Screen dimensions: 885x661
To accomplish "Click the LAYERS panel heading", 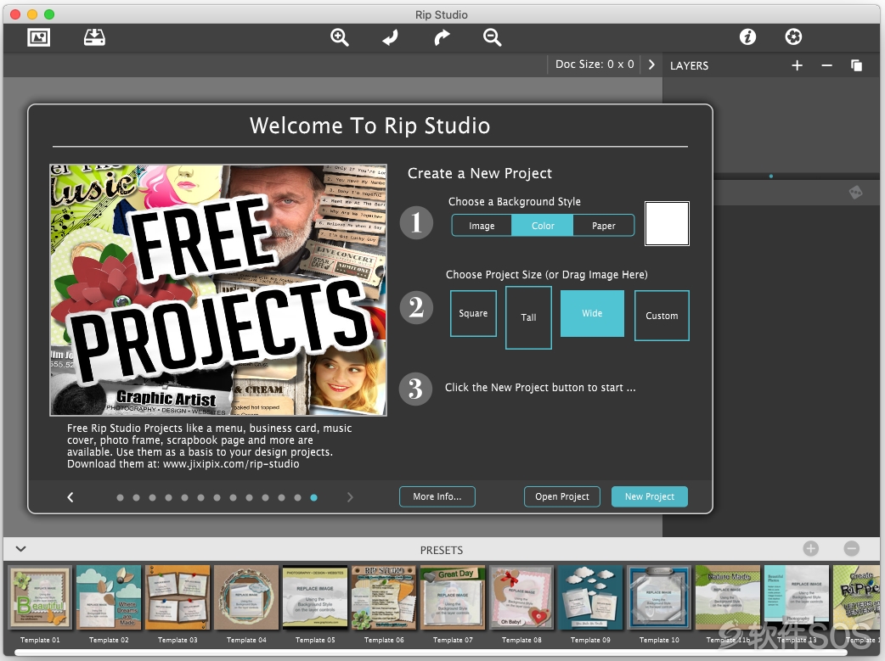I will tap(689, 65).
